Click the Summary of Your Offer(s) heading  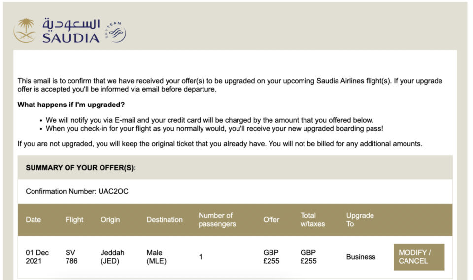click(x=81, y=168)
